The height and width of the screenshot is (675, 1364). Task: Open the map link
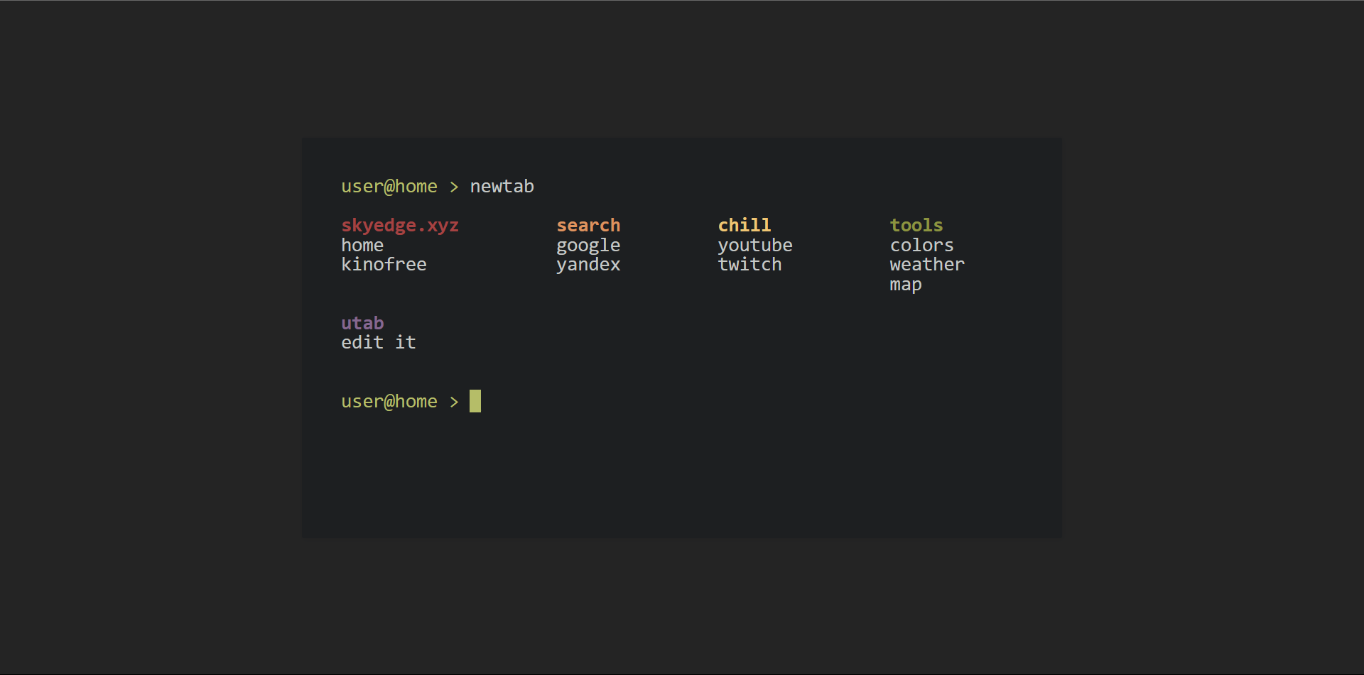[x=906, y=285]
